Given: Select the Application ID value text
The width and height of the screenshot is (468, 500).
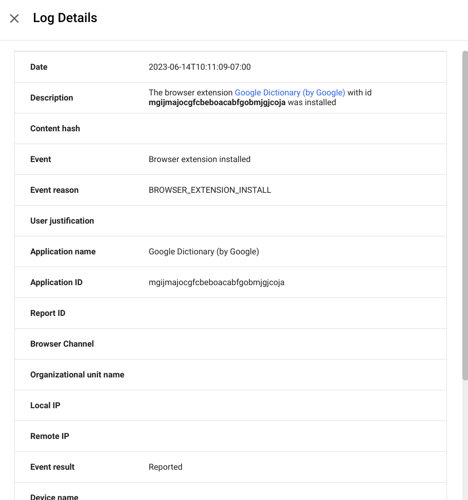Looking at the screenshot, I should pyautogui.click(x=216, y=283).
